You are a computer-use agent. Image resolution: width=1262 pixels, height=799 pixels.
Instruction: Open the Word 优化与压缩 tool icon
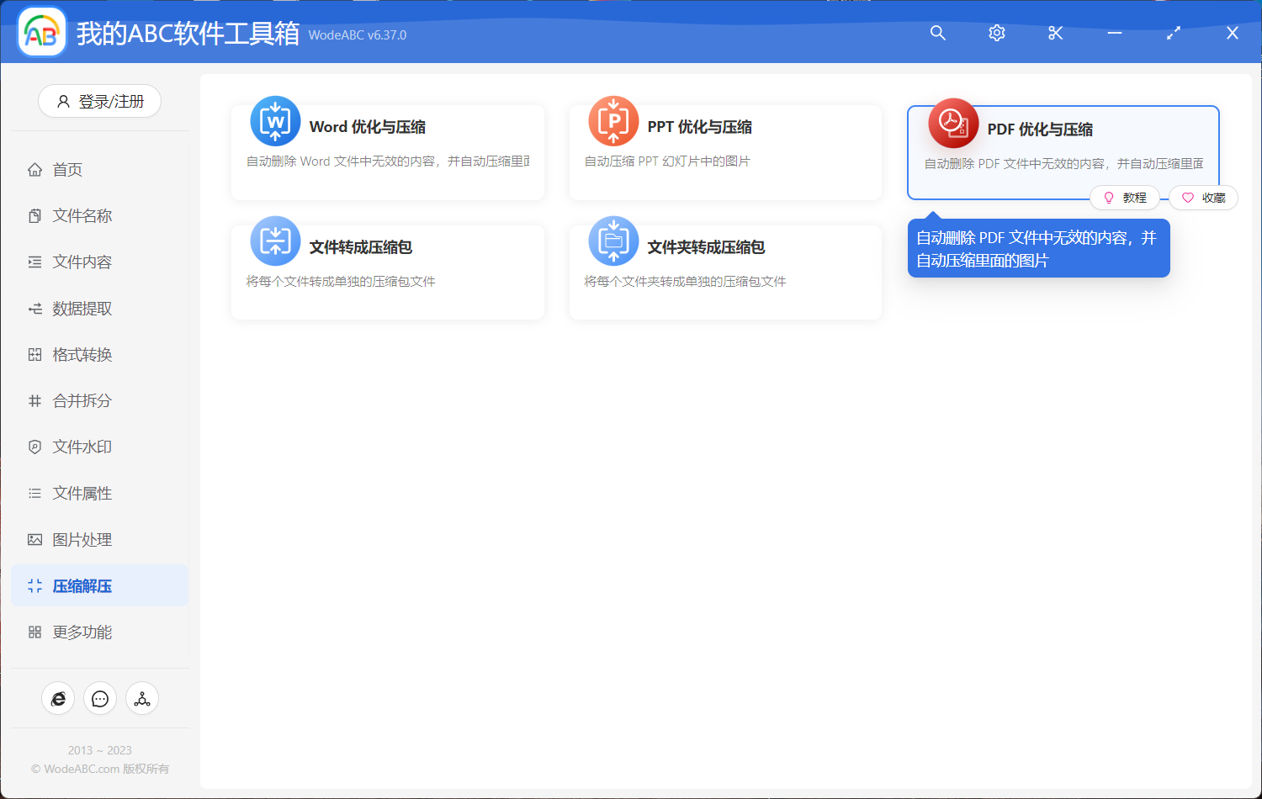[274, 120]
